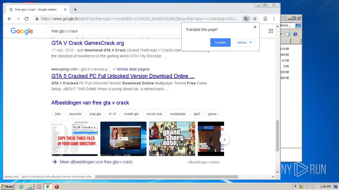Image resolution: width=339 pixels, height=190 pixels.
Task: Open the Google apps grid
Action: tap(271, 31)
